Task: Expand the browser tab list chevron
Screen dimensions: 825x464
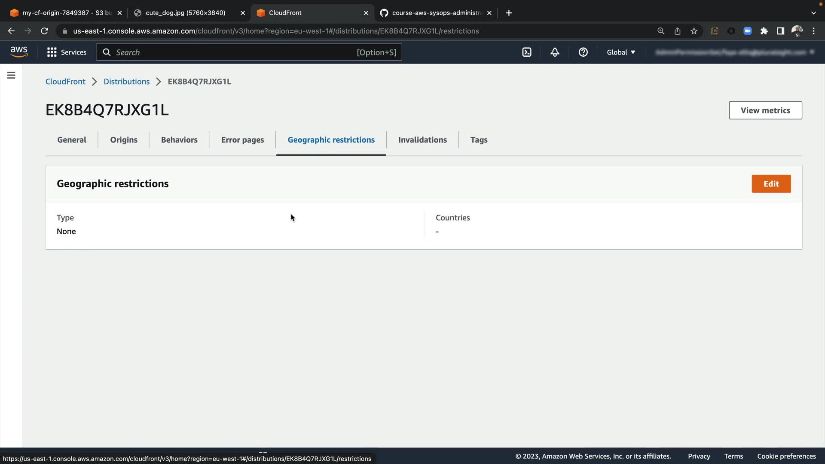Action: 813,13
